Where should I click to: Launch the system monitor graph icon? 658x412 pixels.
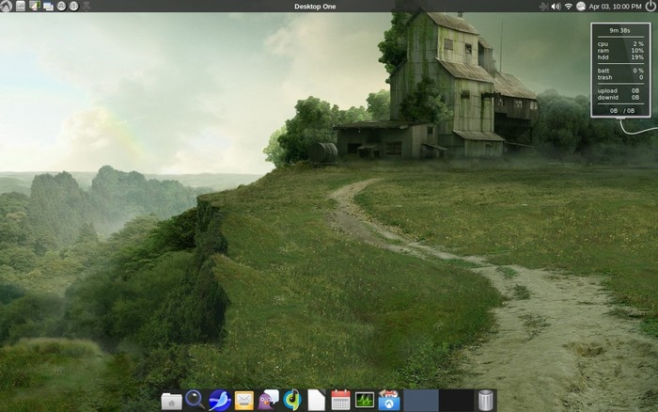(365, 400)
